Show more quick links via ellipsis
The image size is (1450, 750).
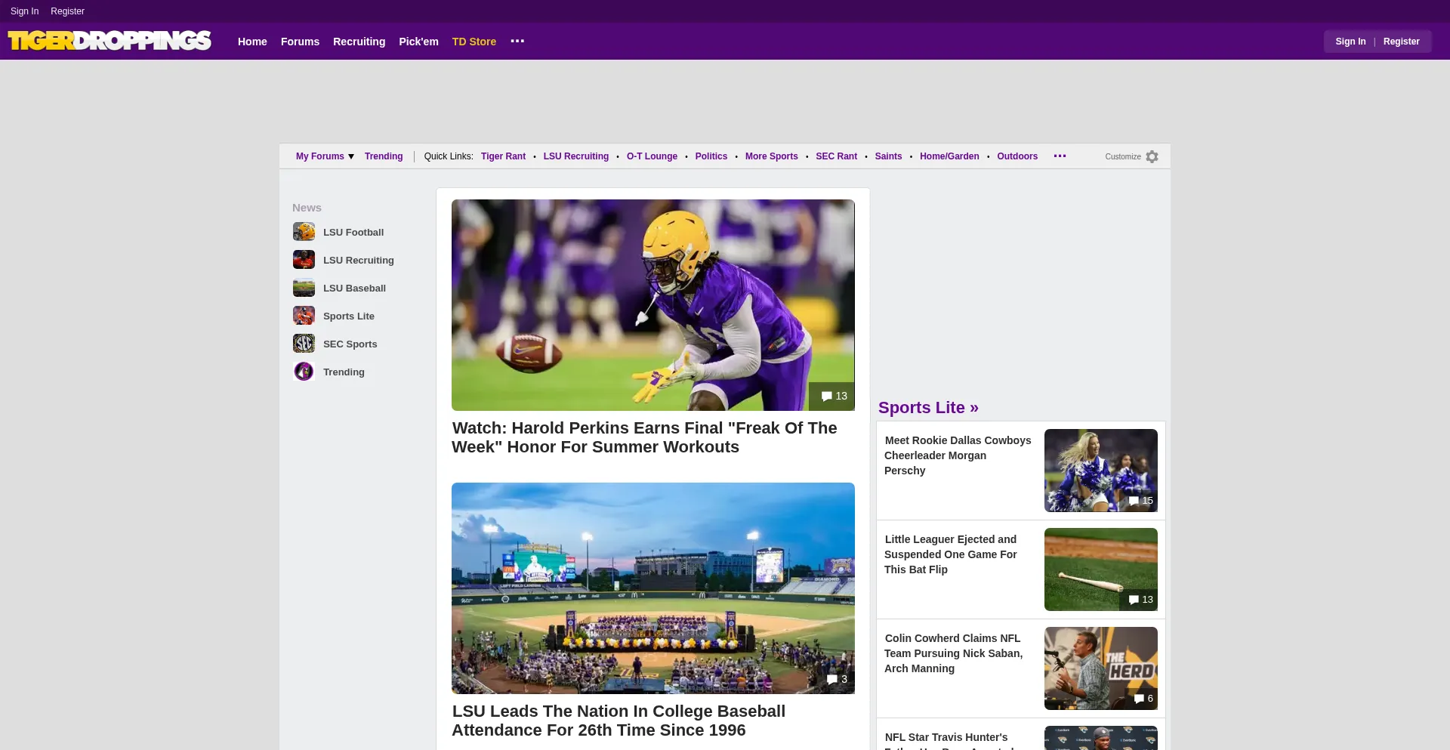[1060, 156]
